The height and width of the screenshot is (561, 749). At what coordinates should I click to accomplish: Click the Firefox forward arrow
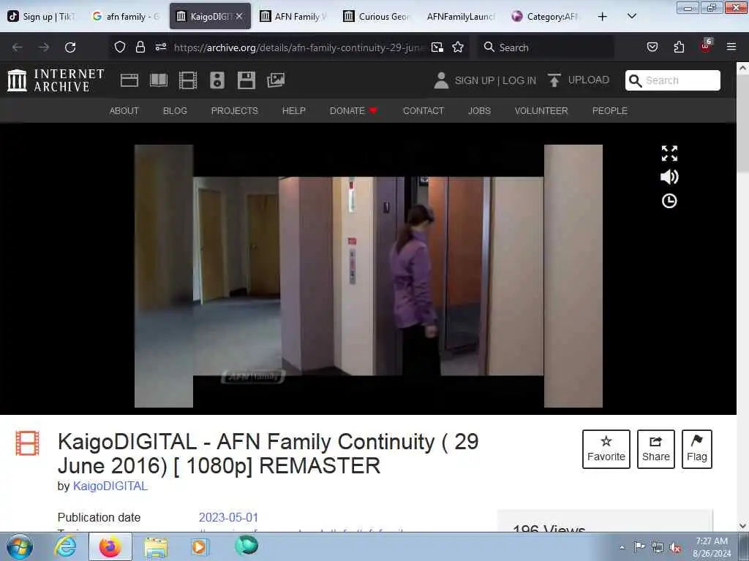(44, 47)
